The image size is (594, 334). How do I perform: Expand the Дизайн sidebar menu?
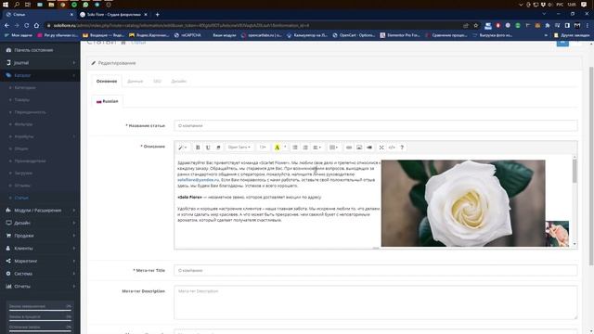(40, 223)
